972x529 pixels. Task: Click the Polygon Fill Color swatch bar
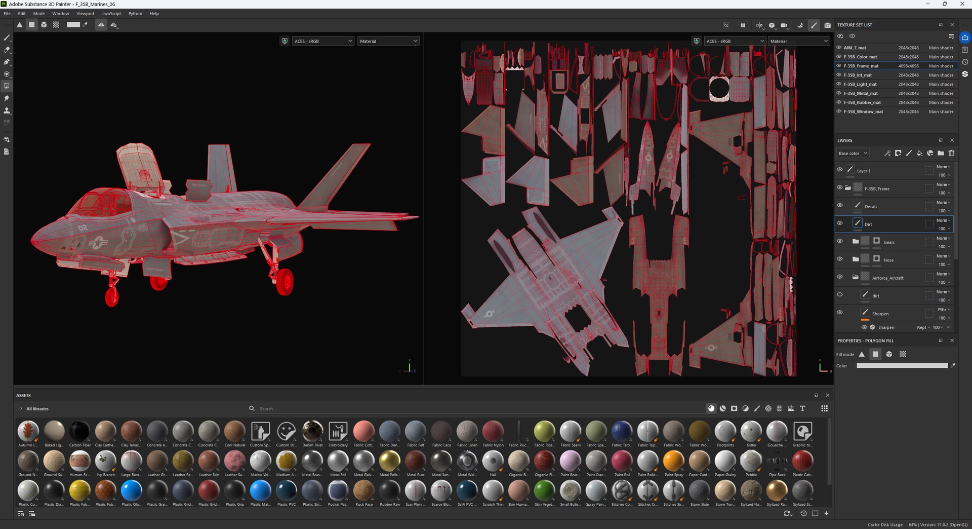902,365
